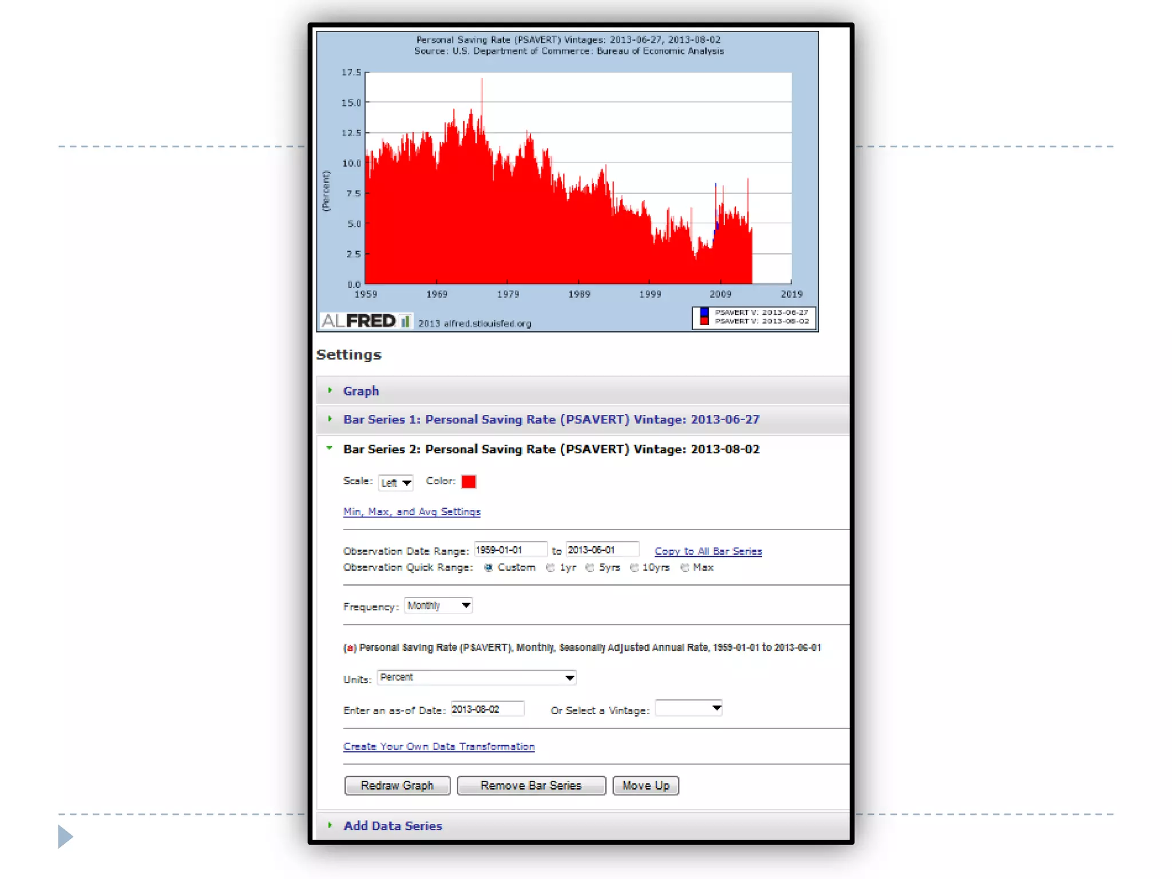This screenshot has width=1172, height=879.
Task: Open the Select a Vintage dropdown
Action: pos(688,708)
